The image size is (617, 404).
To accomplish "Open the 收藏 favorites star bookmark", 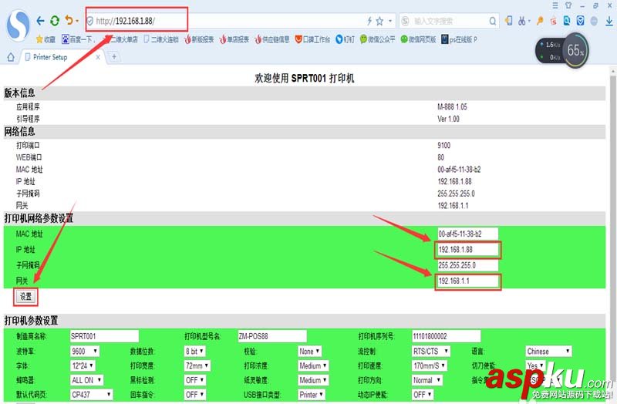I will 46,39.
